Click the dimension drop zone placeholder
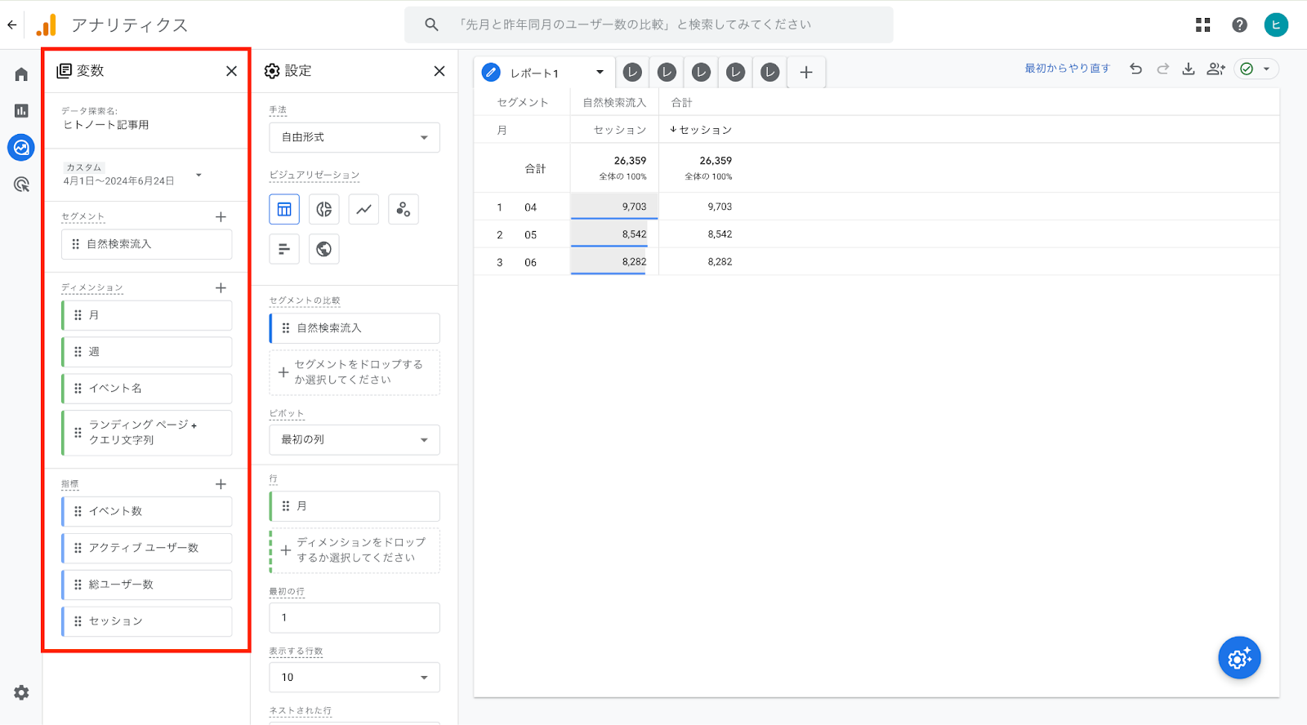This screenshot has width=1307, height=725. [x=355, y=550]
